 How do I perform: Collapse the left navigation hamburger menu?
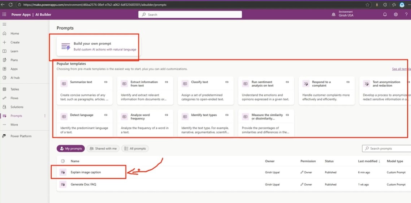[4, 24]
